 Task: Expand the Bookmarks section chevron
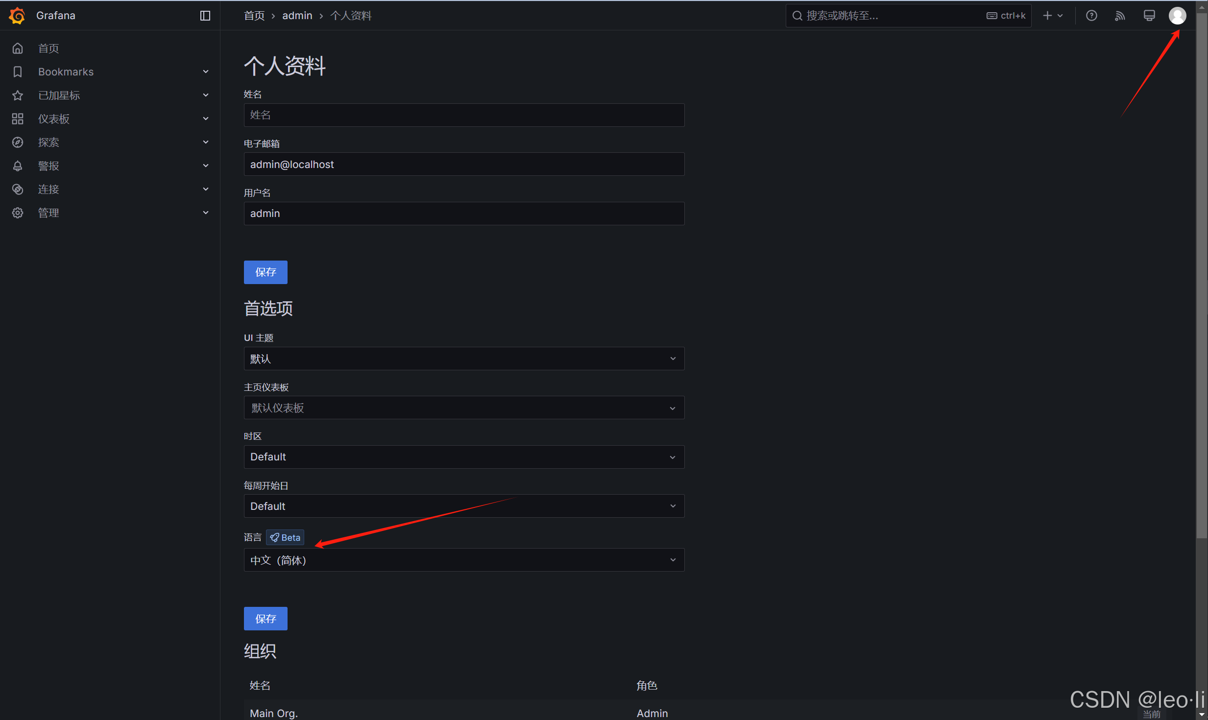(x=206, y=72)
